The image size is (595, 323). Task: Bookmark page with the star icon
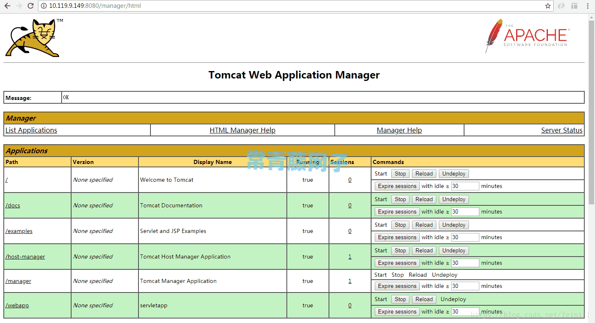click(x=548, y=6)
